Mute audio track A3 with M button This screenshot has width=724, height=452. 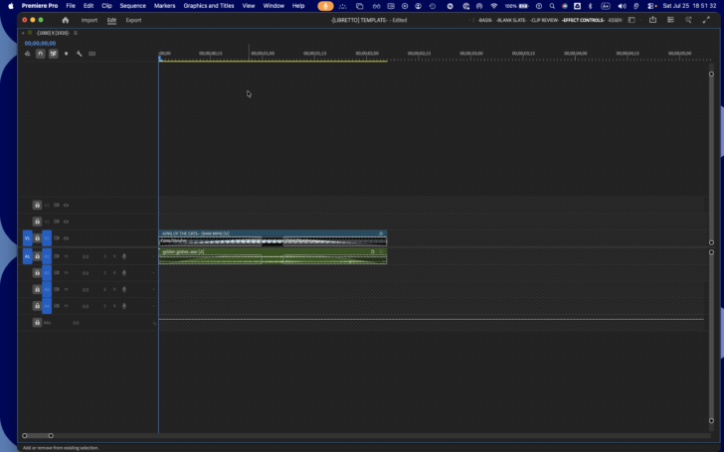66,290
